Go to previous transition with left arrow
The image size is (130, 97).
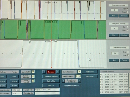pyautogui.click(x=44, y=72)
